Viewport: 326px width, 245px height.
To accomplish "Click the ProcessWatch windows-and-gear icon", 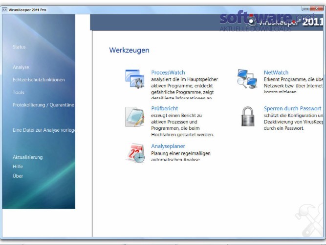I will 135,79.
